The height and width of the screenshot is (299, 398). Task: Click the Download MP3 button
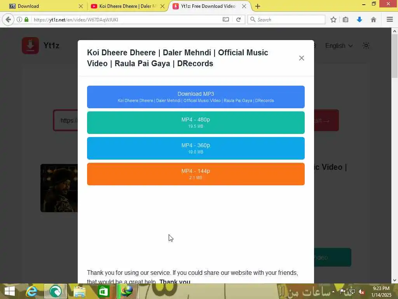tap(196, 97)
